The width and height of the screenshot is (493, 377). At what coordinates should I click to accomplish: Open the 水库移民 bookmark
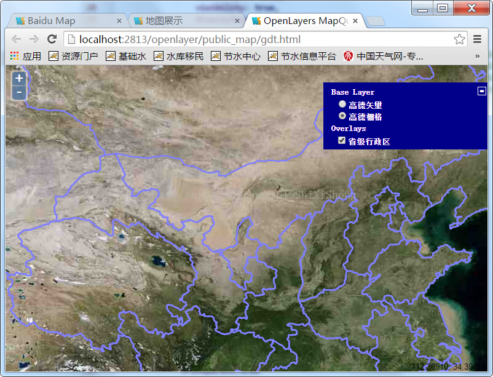[179, 57]
